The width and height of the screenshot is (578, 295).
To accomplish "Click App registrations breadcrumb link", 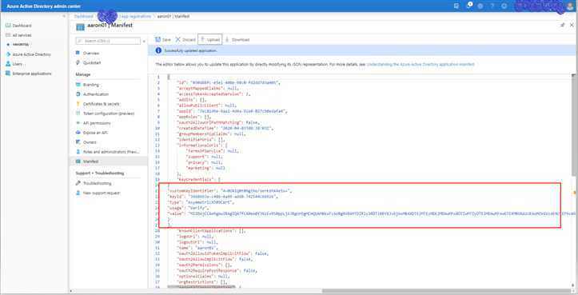I will (x=136, y=16).
